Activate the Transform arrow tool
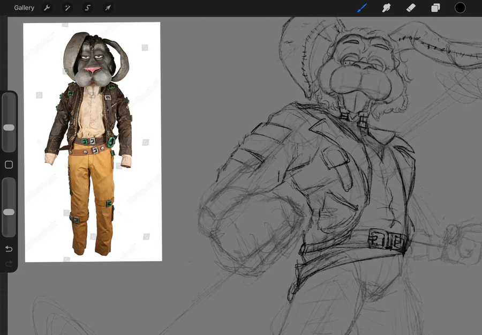Image resolution: width=482 pixels, height=335 pixels. 108,8
